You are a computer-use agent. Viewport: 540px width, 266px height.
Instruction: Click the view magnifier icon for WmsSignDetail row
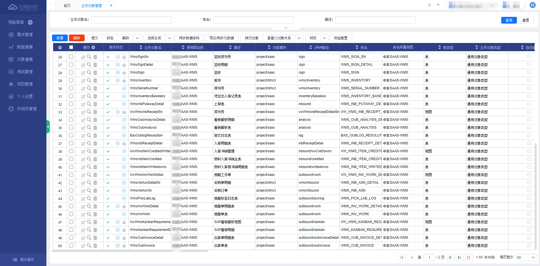(x=89, y=65)
